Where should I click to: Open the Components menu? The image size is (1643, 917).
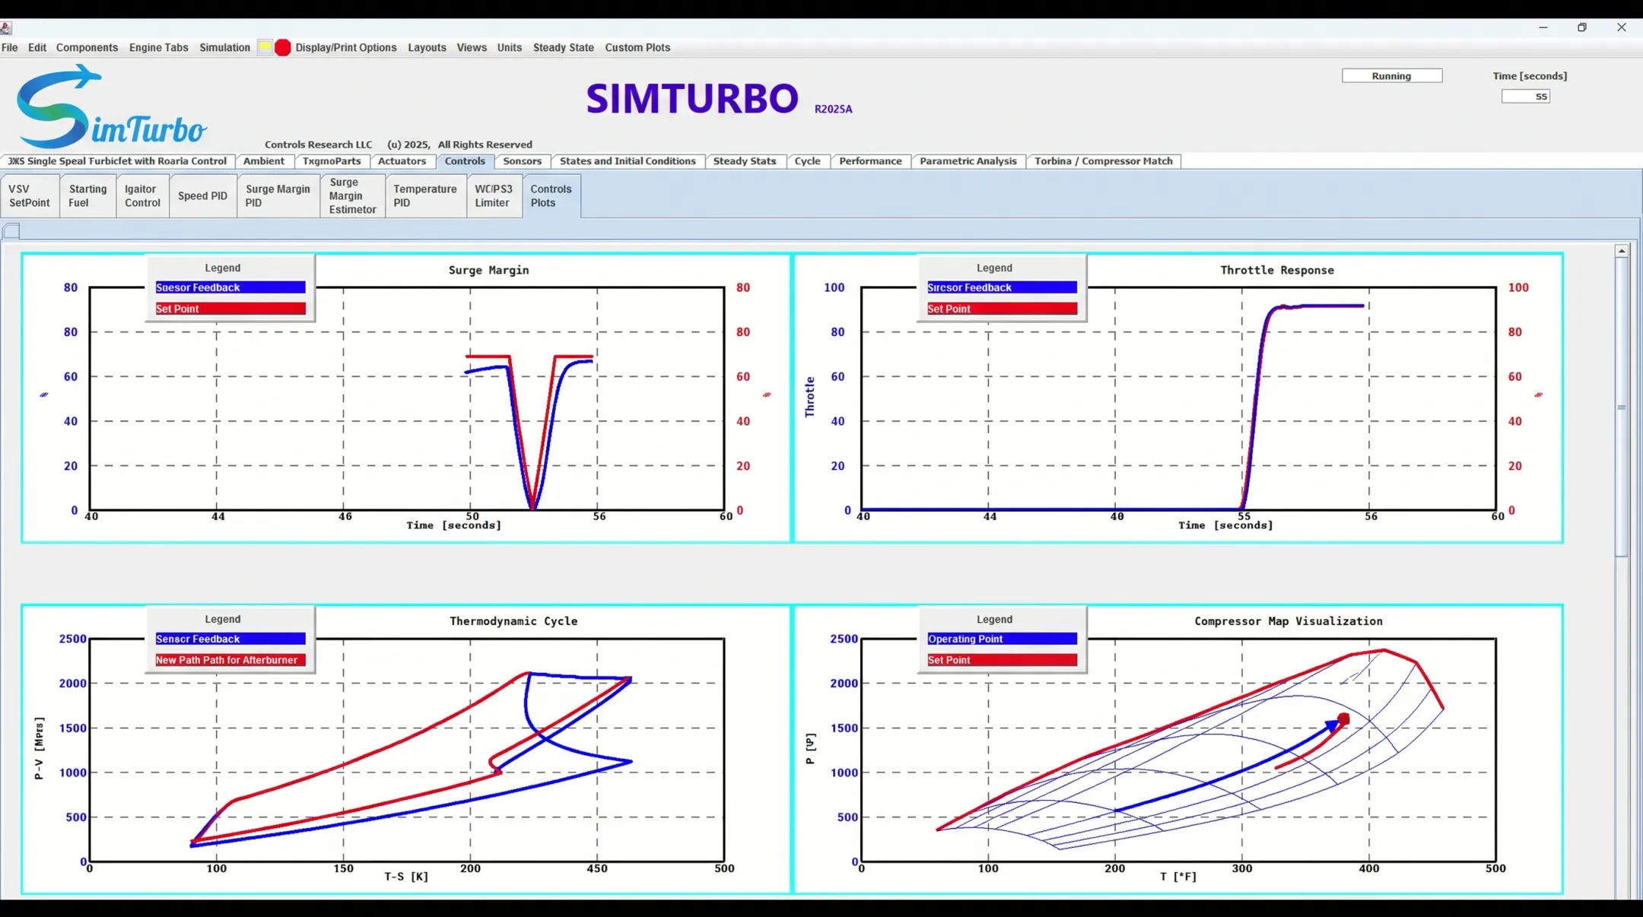tap(87, 47)
